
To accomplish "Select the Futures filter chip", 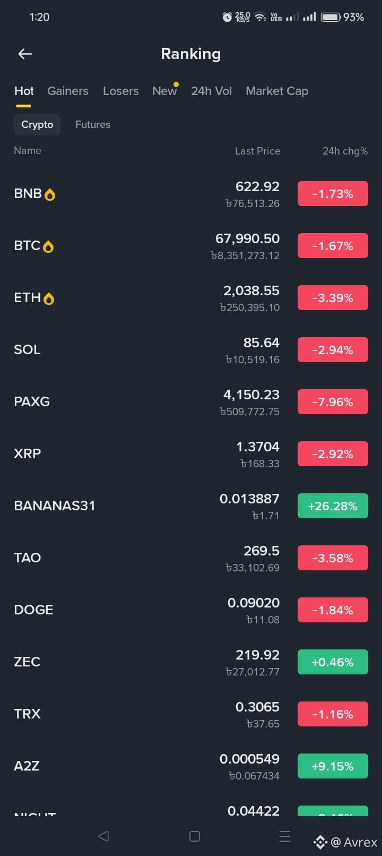I will tap(93, 124).
